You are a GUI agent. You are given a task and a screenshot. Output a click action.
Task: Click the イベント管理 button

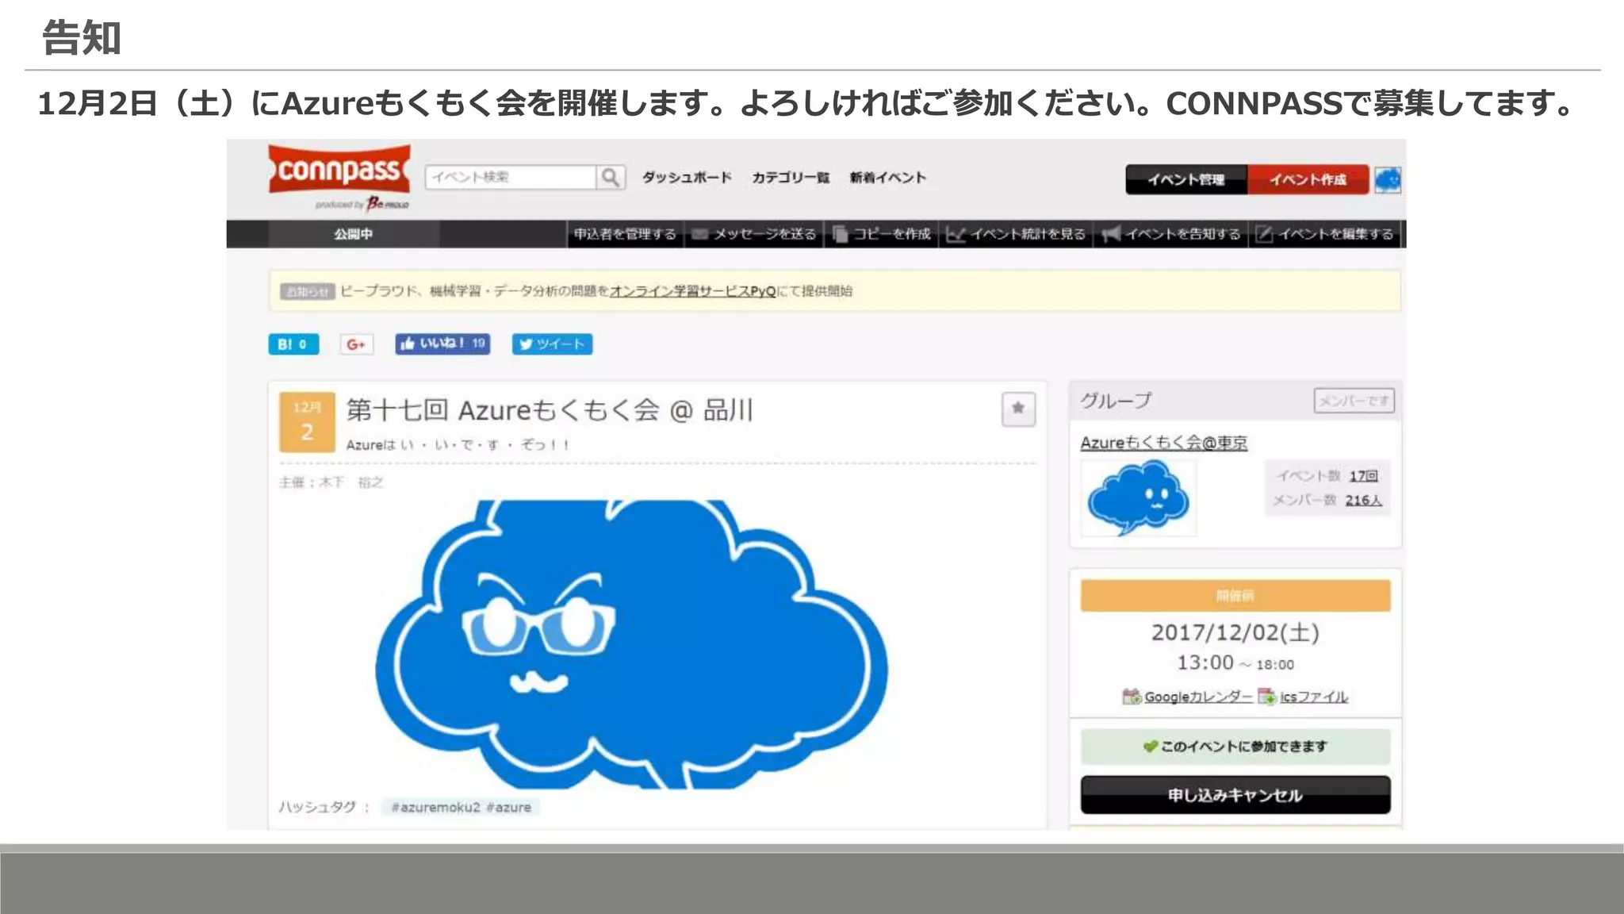(x=1186, y=180)
